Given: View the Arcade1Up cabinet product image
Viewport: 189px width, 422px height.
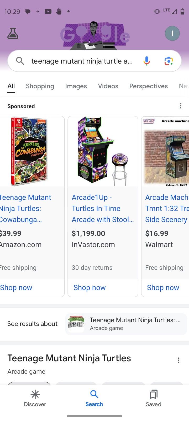Looking at the screenshot, I should pos(103,151).
